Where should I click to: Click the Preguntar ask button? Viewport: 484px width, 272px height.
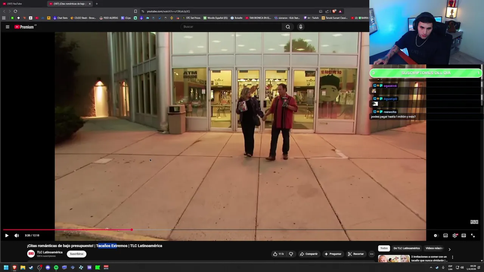click(x=333, y=254)
